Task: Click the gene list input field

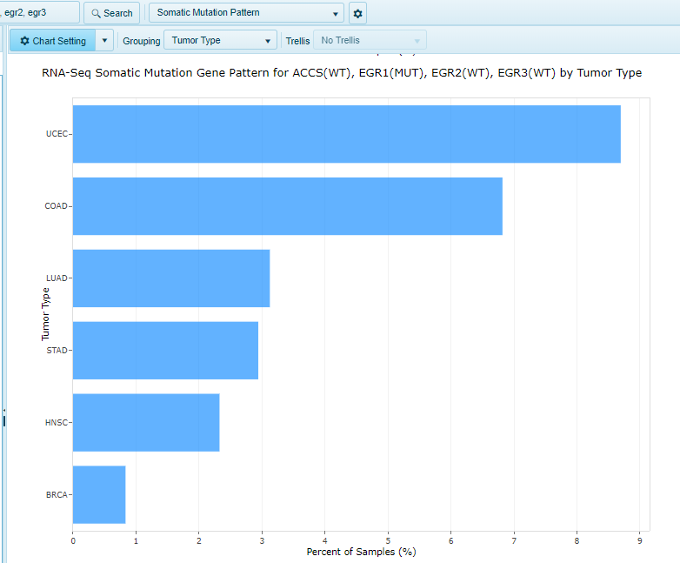Action: tap(39, 13)
